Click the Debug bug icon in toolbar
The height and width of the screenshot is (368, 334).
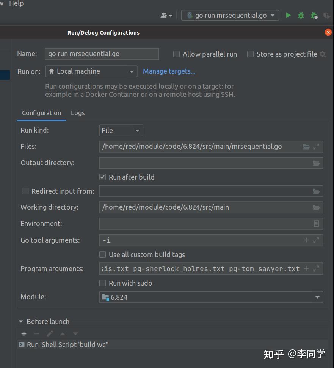tap(301, 16)
